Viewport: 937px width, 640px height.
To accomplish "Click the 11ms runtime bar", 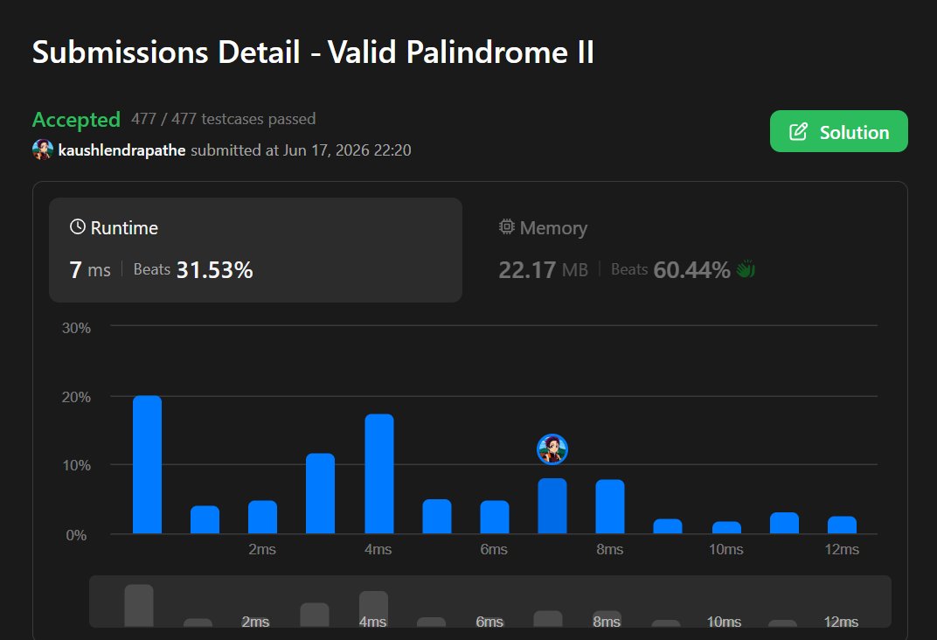I will [x=784, y=523].
